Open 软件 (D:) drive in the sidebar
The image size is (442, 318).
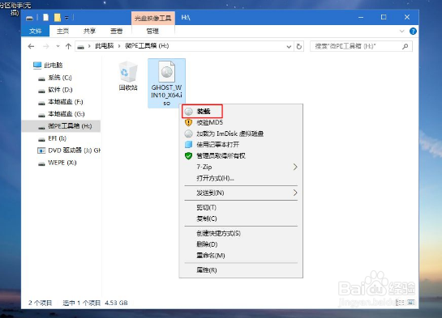point(55,90)
